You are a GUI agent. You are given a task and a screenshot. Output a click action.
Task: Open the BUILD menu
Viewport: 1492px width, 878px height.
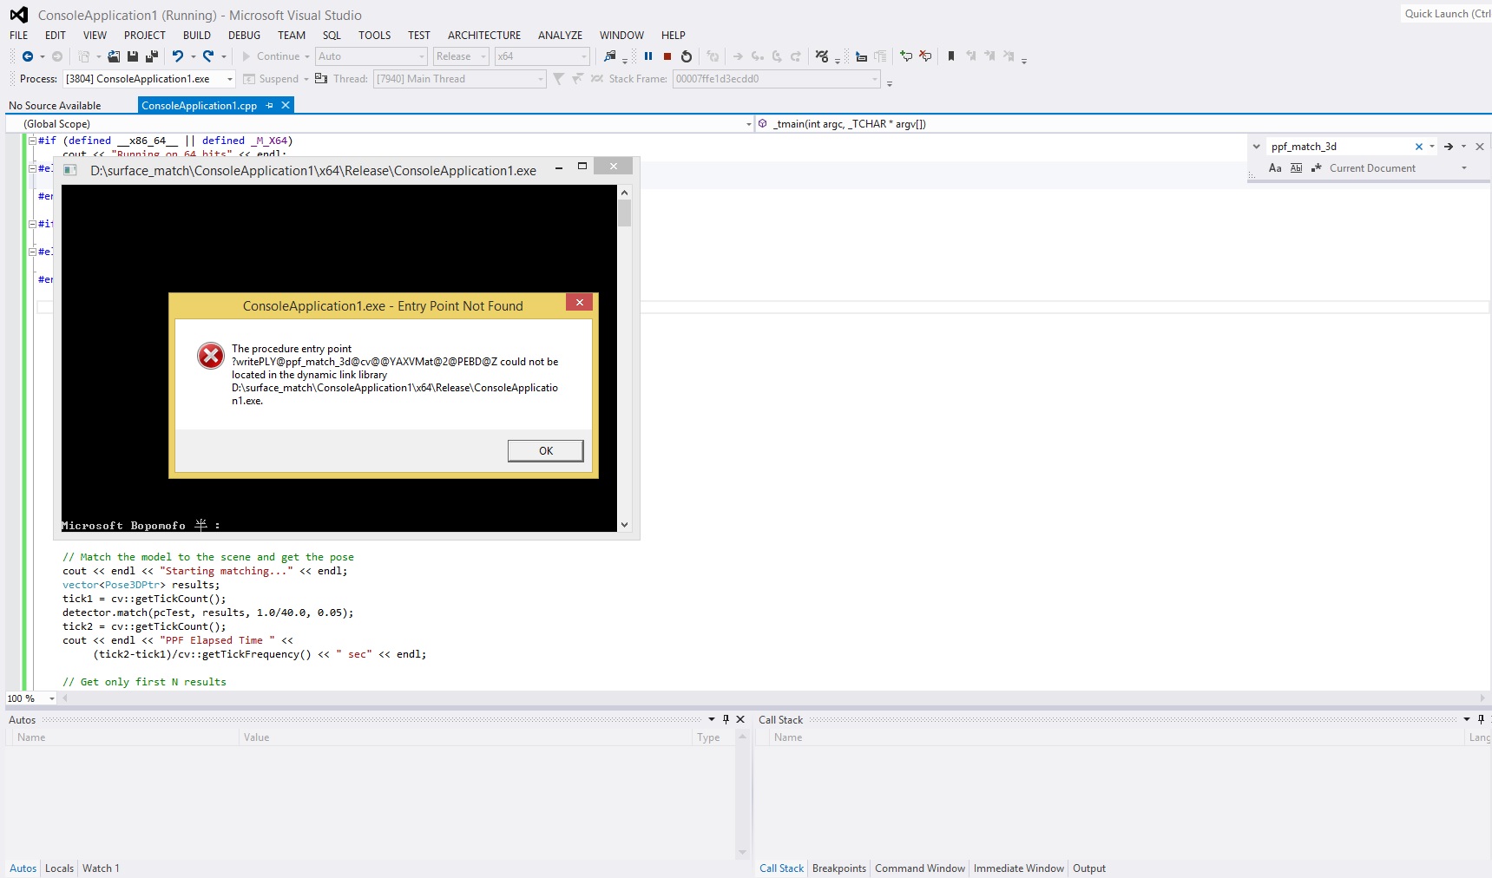coord(197,36)
